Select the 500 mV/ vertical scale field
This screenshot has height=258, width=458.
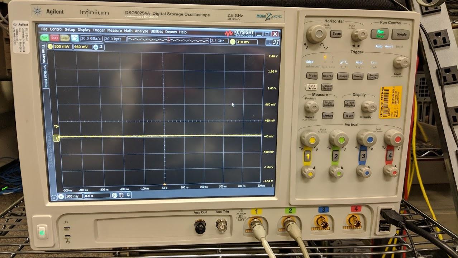click(x=62, y=47)
